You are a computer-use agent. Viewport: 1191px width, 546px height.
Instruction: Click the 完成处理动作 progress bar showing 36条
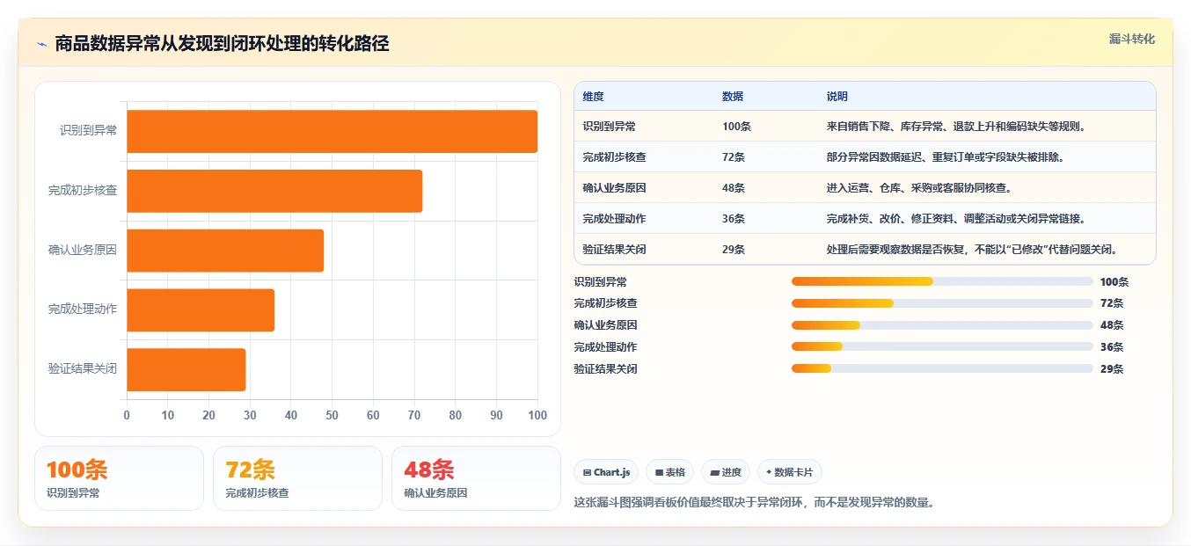(x=942, y=346)
